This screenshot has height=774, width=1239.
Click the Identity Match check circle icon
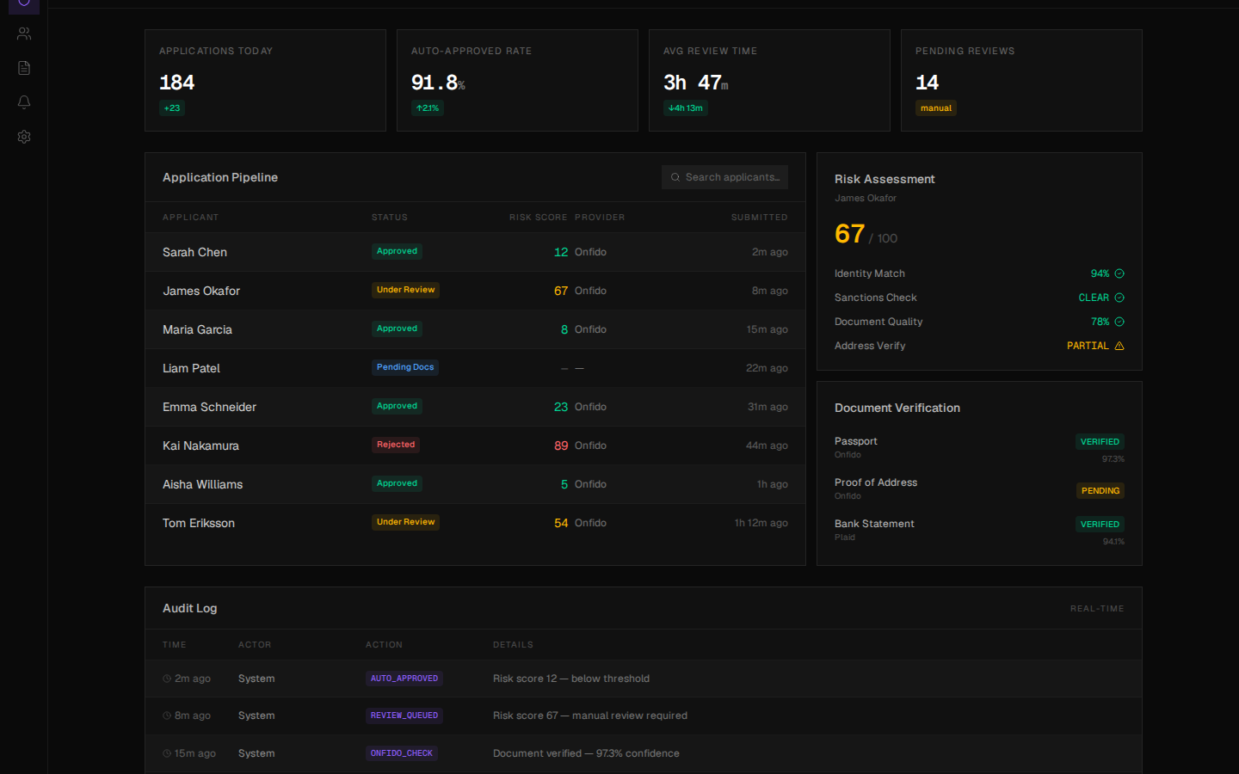(x=1119, y=273)
